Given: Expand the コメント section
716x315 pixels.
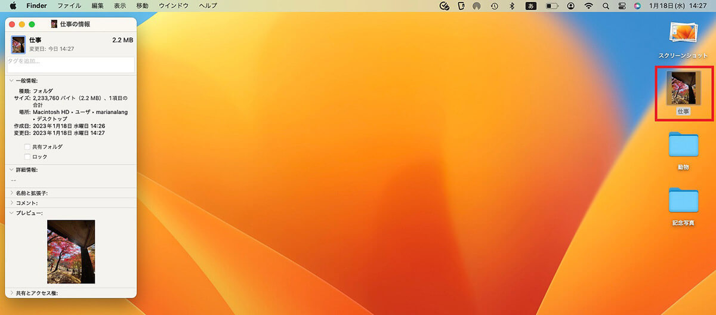Looking at the screenshot, I should [x=11, y=203].
